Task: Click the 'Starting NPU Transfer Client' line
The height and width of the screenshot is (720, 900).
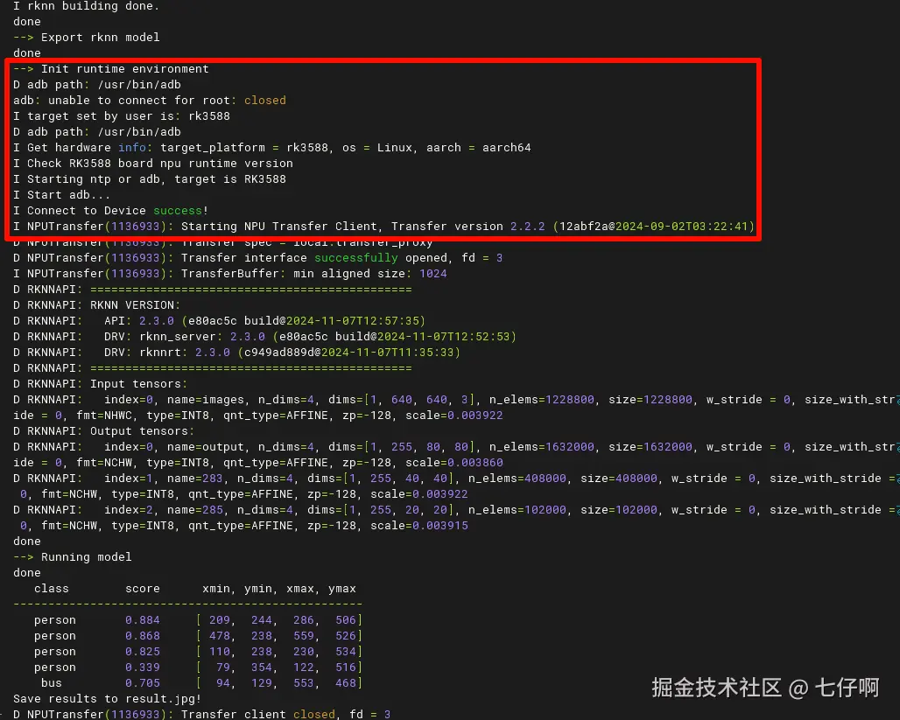Action: (x=384, y=227)
